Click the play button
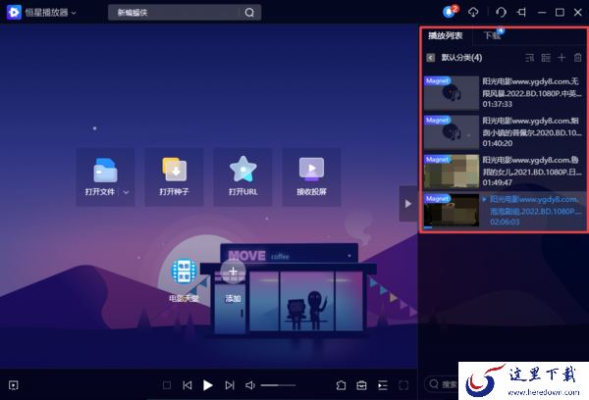Viewport: 589px width, 400px height. coord(208,385)
